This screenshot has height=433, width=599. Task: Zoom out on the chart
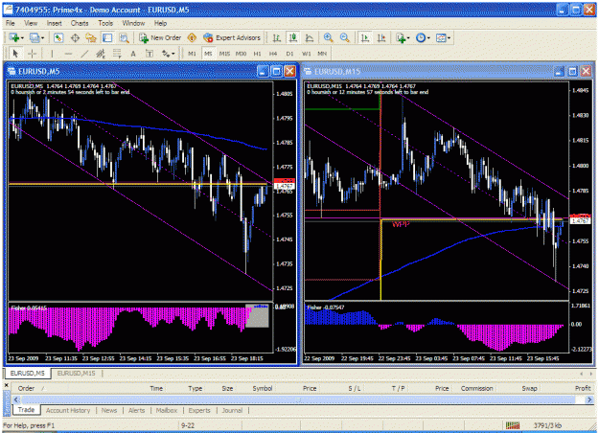click(345, 37)
